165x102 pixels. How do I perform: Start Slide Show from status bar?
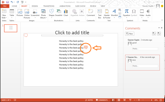click(130, 100)
